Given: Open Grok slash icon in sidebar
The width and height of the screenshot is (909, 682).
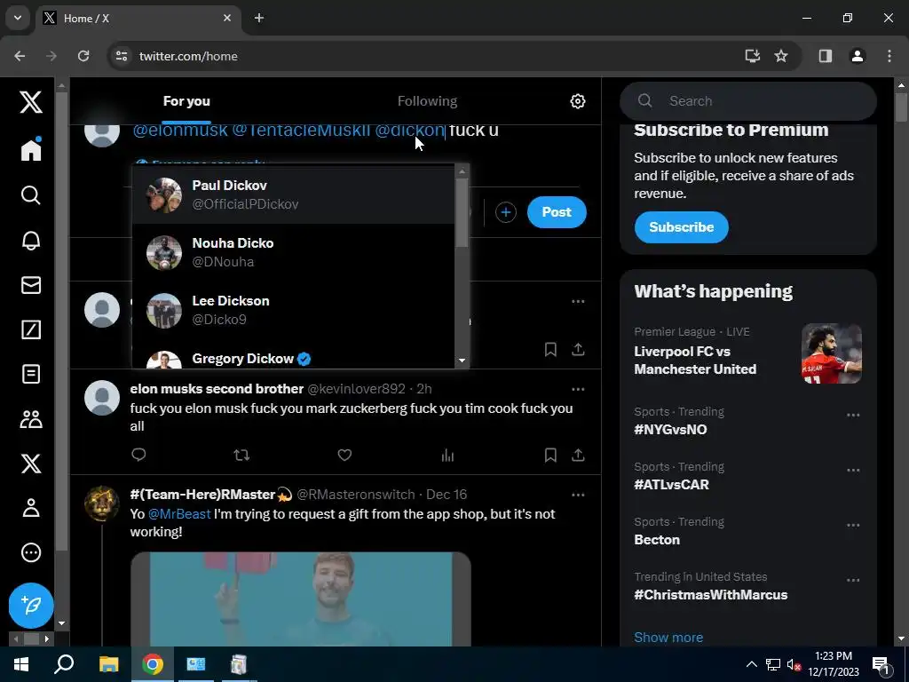Looking at the screenshot, I should (31, 329).
